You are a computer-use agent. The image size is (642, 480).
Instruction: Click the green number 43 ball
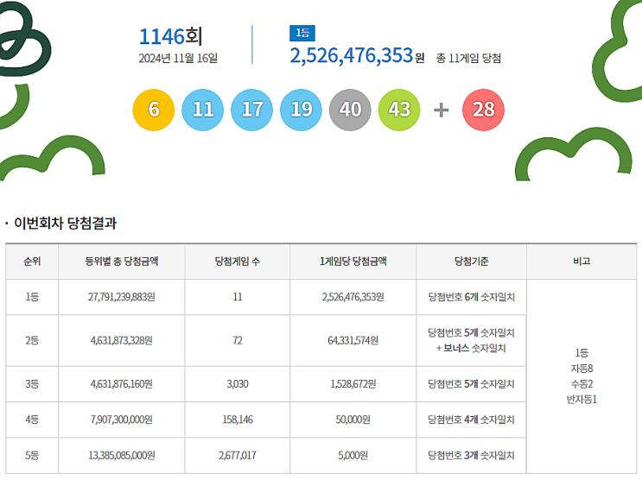(399, 110)
